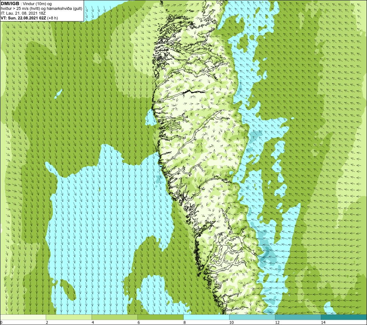Click the '2' scale label
367x325 pixels.
pyautogui.click(x=47, y=322)
